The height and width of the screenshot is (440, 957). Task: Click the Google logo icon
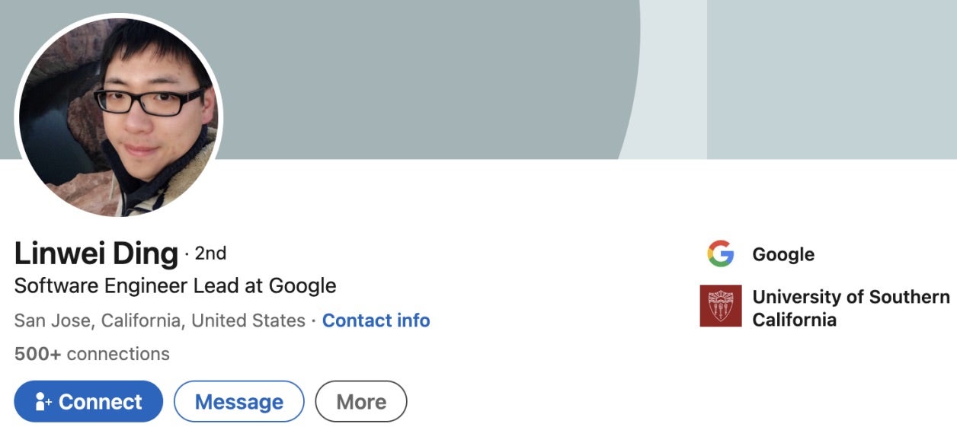pos(720,254)
